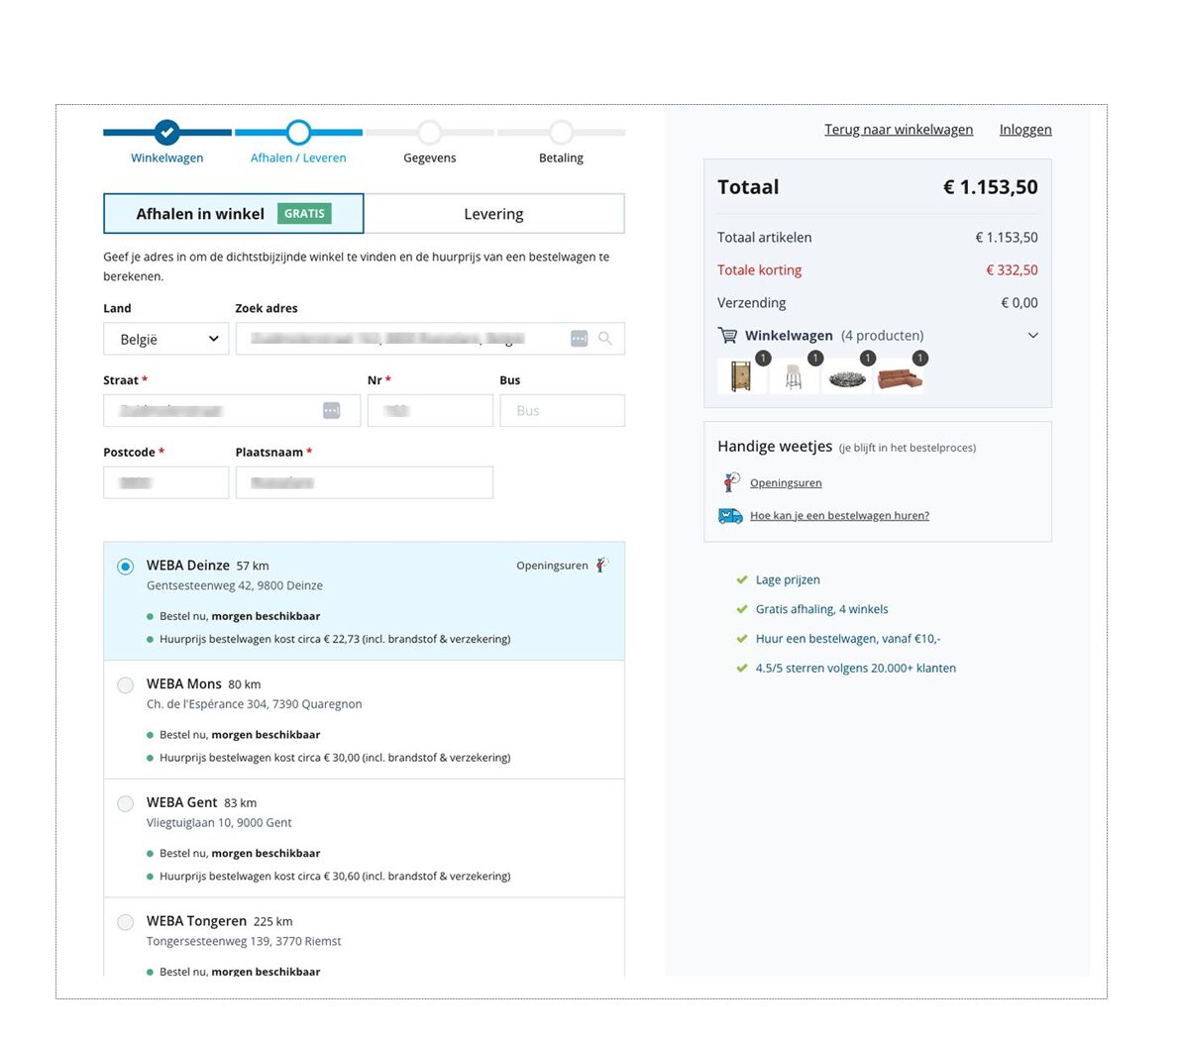Click the WEBA Gent store name

[181, 802]
